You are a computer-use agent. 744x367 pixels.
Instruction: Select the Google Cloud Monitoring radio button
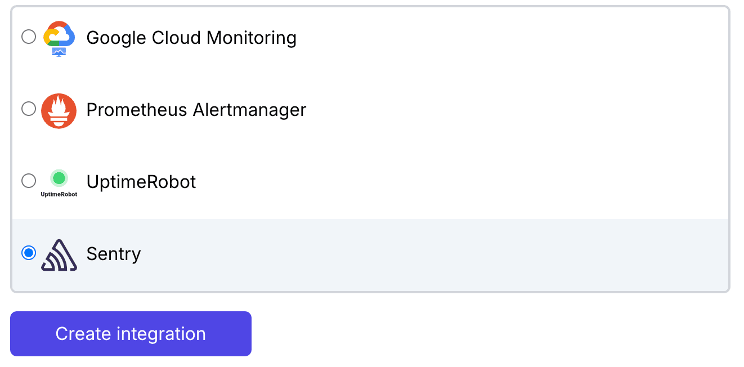pos(29,37)
